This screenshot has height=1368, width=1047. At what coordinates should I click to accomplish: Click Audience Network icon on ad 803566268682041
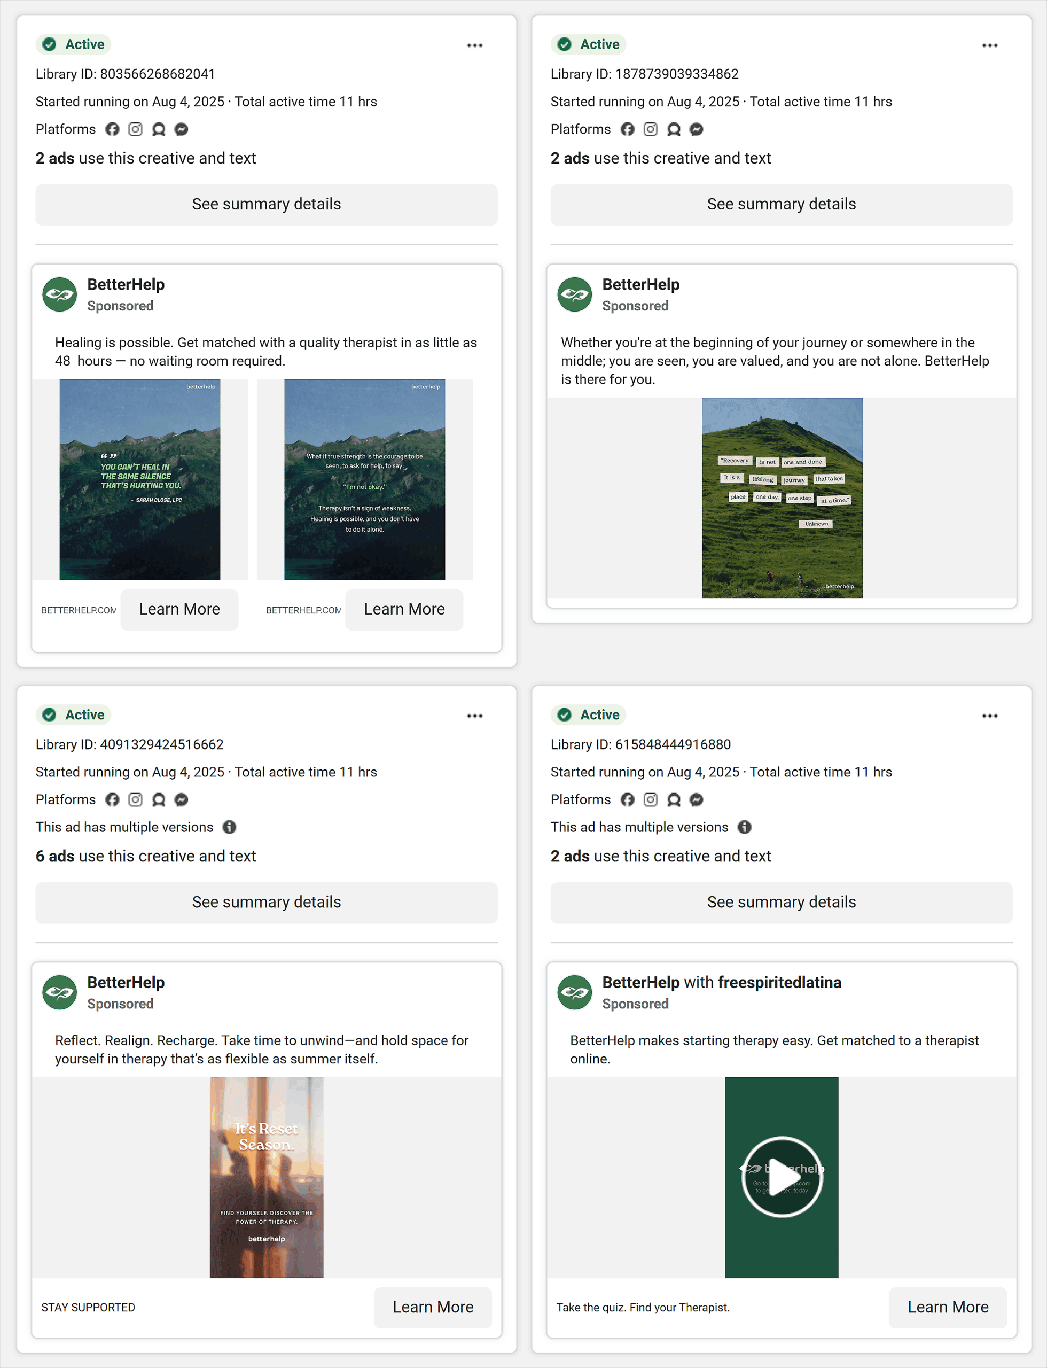point(158,129)
